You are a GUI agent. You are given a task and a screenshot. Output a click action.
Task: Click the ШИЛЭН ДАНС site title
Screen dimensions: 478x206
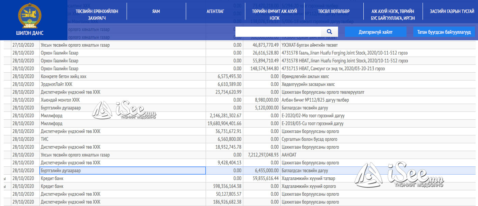click(30, 33)
